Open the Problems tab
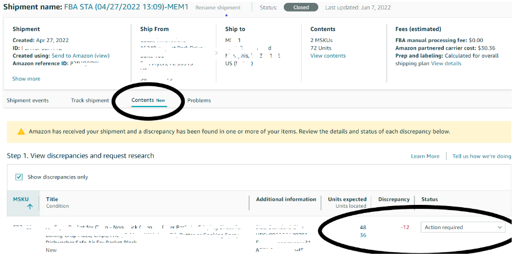Image resolution: width=514 pixels, height=259 pixels. click(x=199, y=100)
